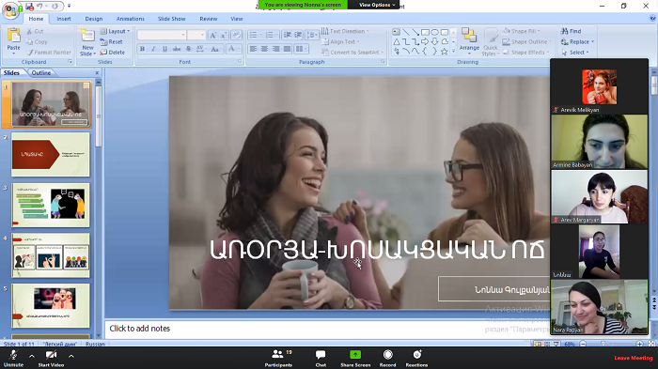
Task: Open the Layout dropdown in Slides group
Action: point(115,31)
